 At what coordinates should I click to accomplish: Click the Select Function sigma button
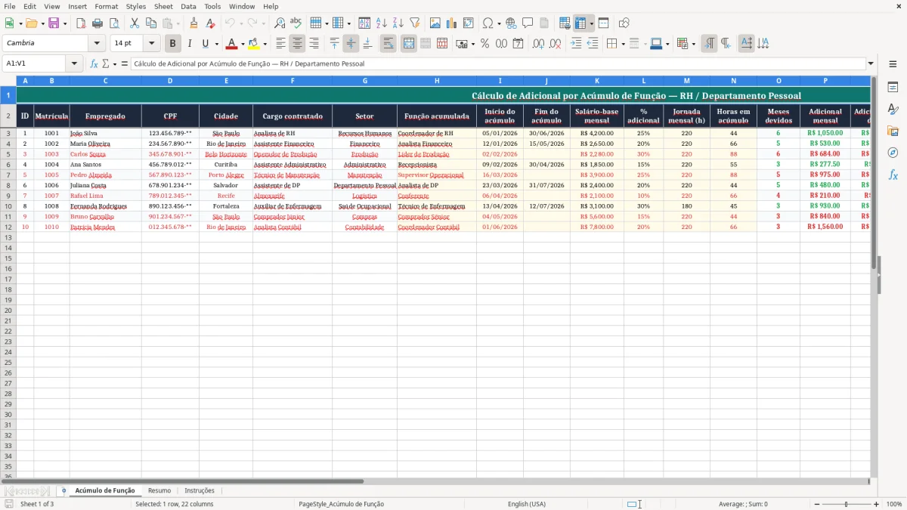[105, 64]
